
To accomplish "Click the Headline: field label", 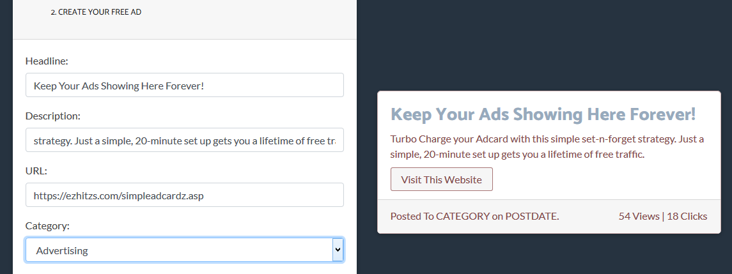I will click(47, 61).
